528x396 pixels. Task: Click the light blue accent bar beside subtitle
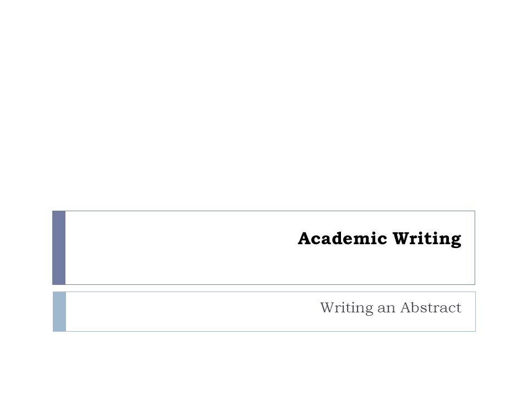[x=59, y=311]
